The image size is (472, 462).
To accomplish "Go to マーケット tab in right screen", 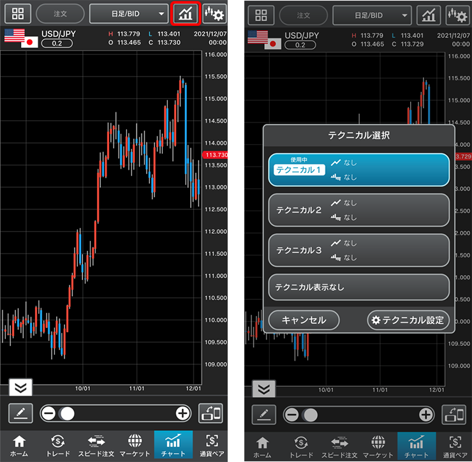I will pos(378,447).
